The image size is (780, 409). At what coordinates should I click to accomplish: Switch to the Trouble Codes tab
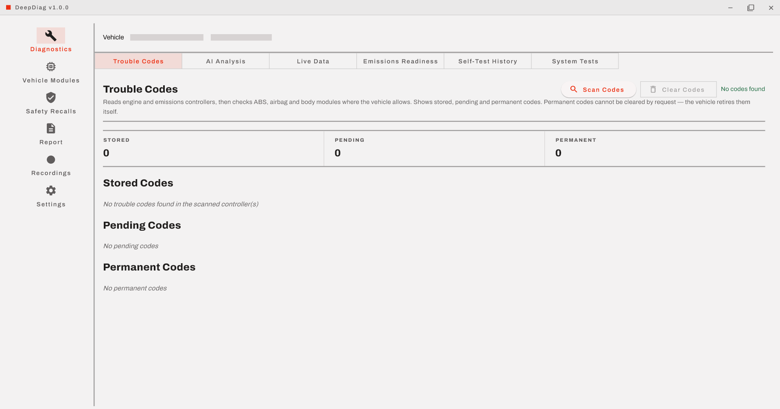[x=138, y=61]
